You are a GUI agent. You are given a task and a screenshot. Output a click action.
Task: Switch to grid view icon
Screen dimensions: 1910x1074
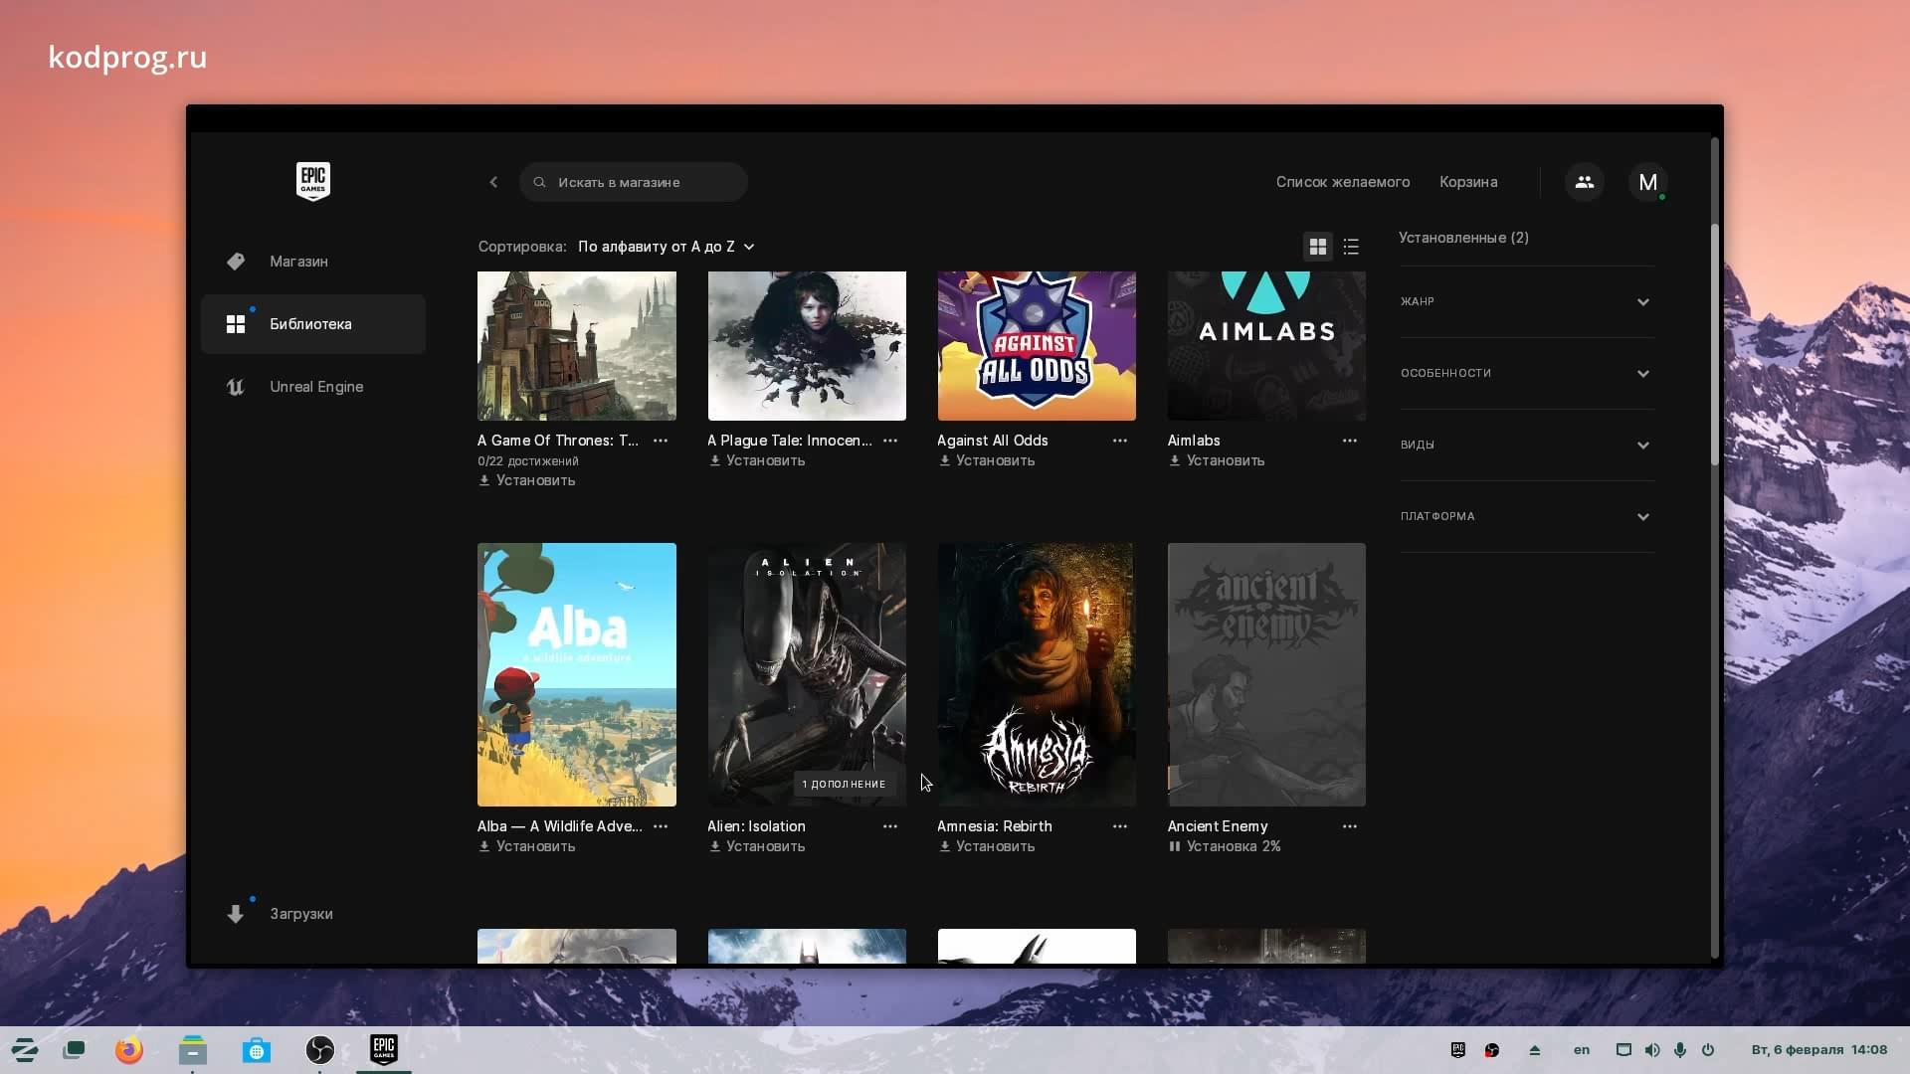point(1318,247)
